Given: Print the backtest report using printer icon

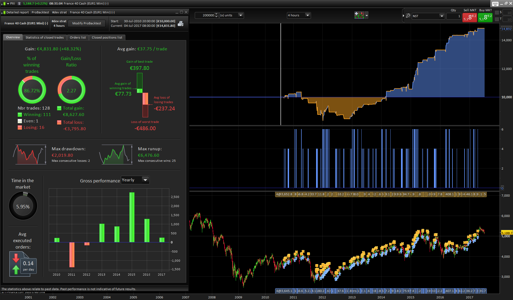Looking at the screenshot, I should tap(181, 24).
